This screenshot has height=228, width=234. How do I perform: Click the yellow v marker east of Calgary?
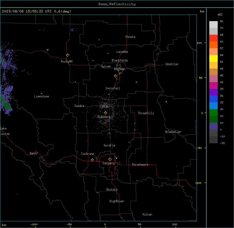(x=116, y=158)
